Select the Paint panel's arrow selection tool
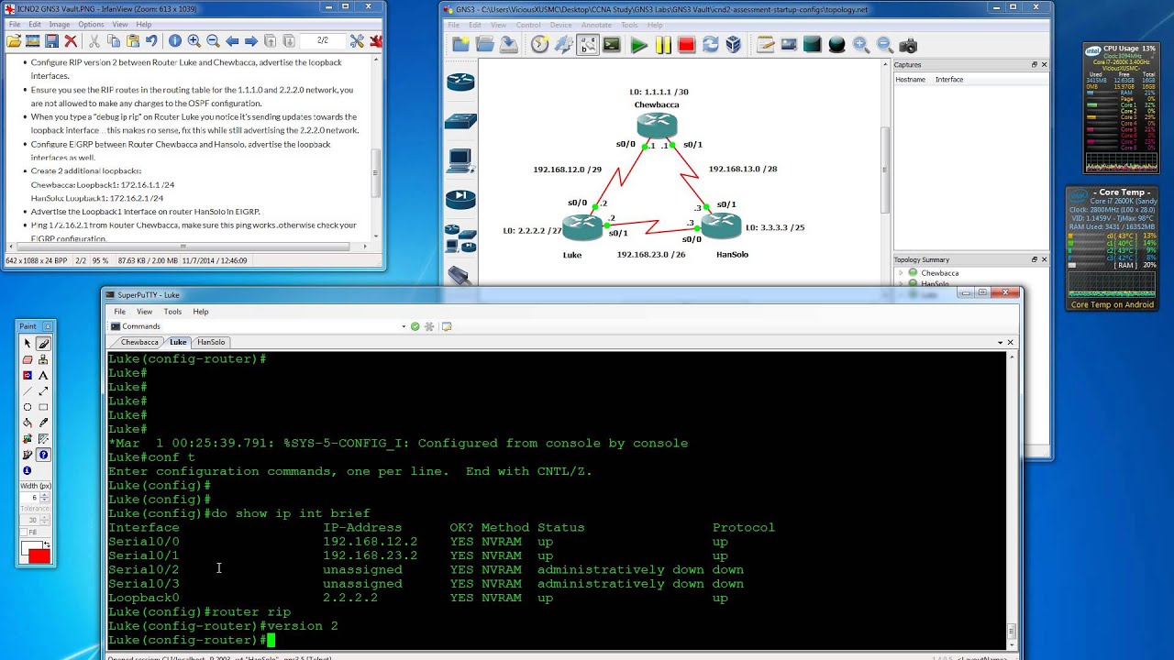Image resolution: width=1174 pixels, height=660 pixels. click(28, 344)
